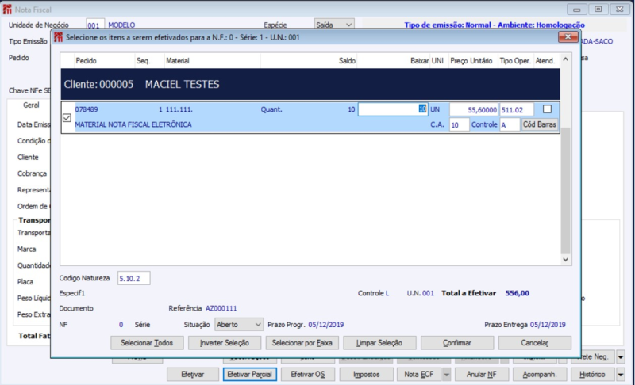Click the Tipo de emissão Normal status text
Image resolution: width=635 pixels, height=385 pixels.
(495, 25)
